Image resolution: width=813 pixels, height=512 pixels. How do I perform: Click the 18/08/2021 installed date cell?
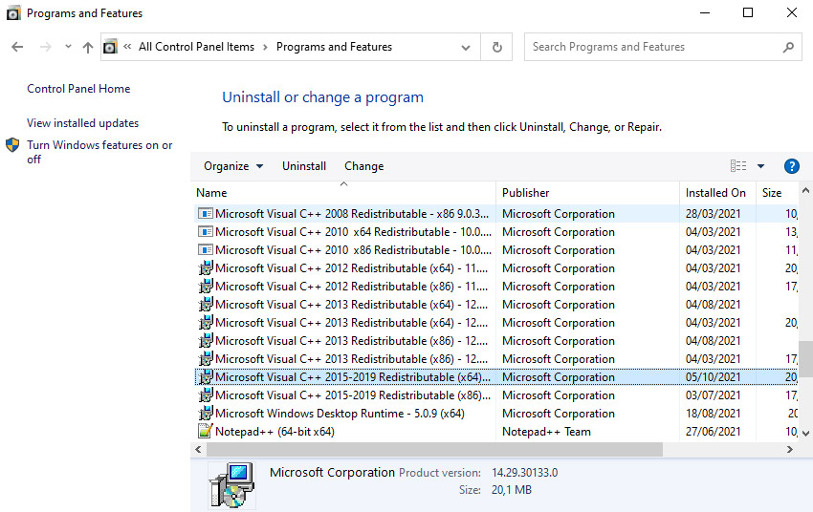click(713, 413)
